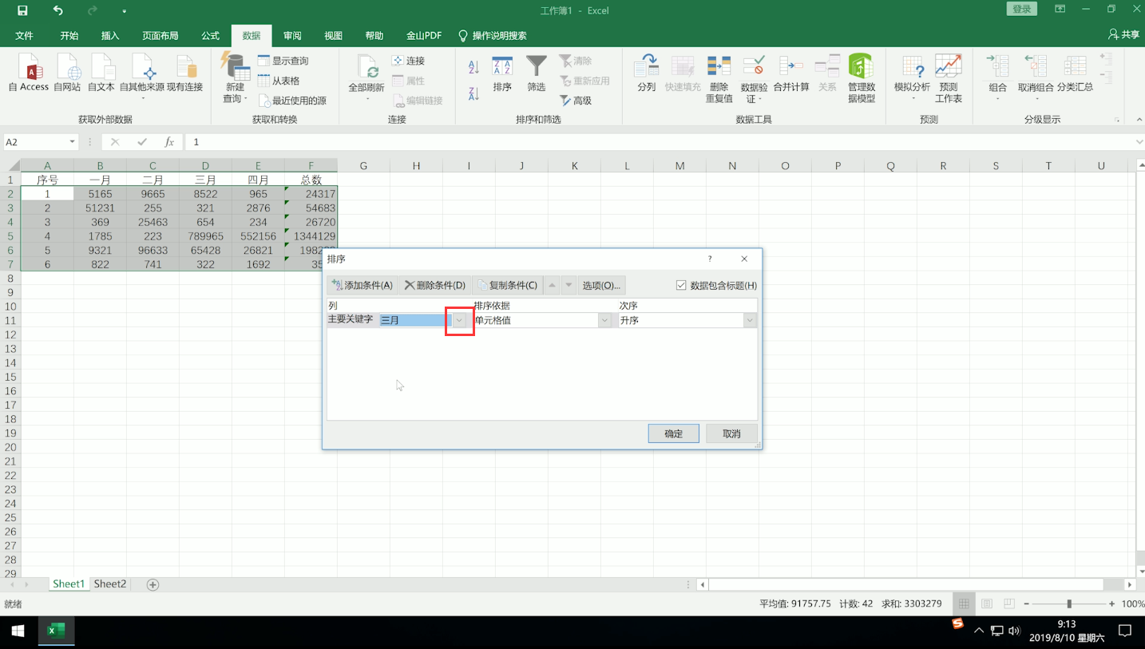Click the 自网站 data source icon

[x=67, y=73]
